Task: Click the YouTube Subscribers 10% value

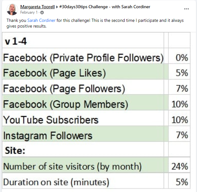Action: coord(180,120)
